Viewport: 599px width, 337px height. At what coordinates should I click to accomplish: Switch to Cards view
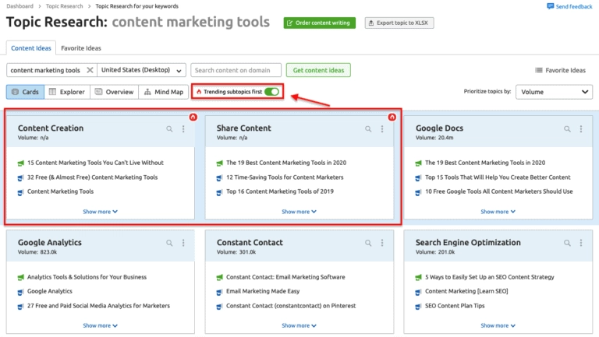pyautogui.click(x=25, y=92)
